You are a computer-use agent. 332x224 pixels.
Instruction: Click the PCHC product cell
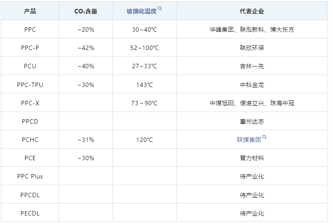tap(30, 140)
